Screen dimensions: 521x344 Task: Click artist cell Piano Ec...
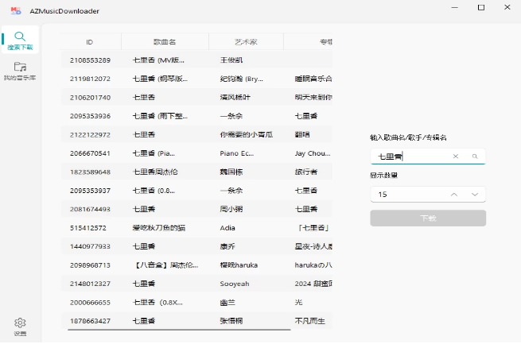coord(236,153)
